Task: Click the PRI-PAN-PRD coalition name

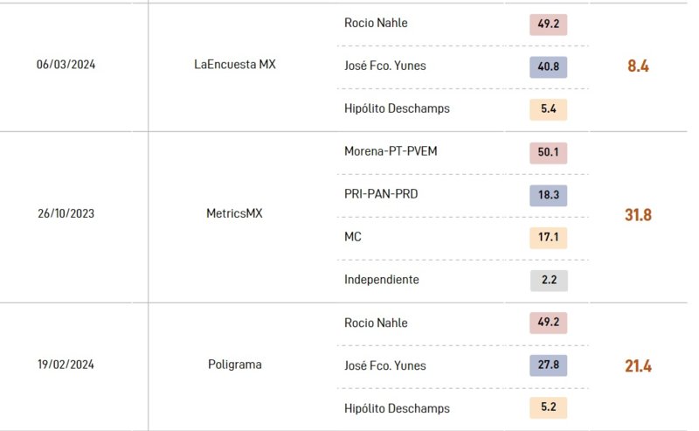Action: 381,194
